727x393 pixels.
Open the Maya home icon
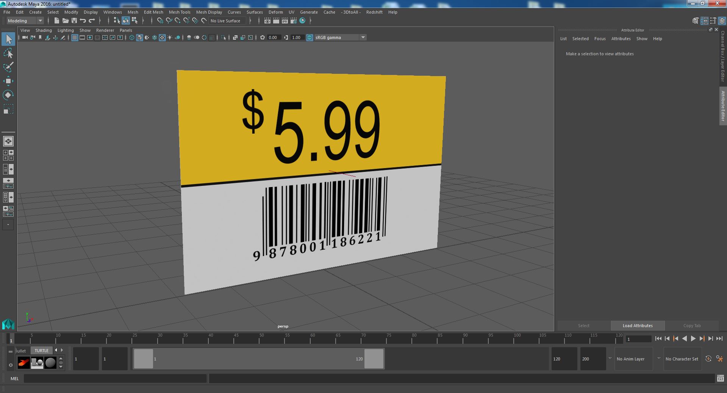point(8,324)
